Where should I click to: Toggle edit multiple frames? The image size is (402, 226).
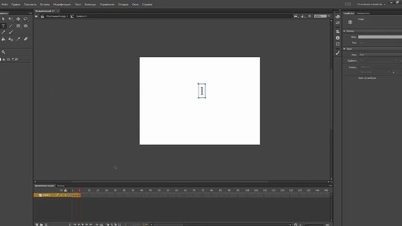116,225
